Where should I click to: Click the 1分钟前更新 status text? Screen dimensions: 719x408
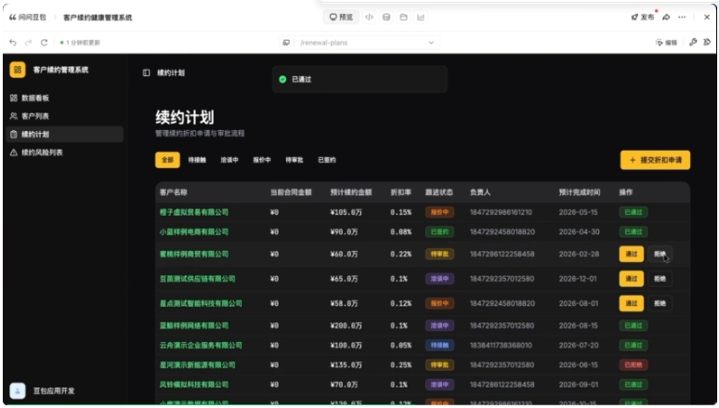click(83, 43)
